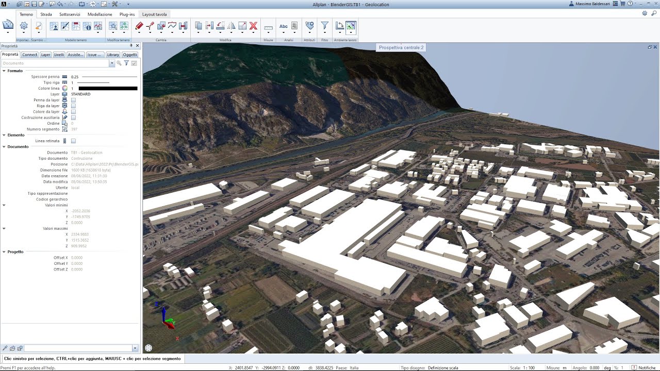Click the red X delete tool

(253, 26)
